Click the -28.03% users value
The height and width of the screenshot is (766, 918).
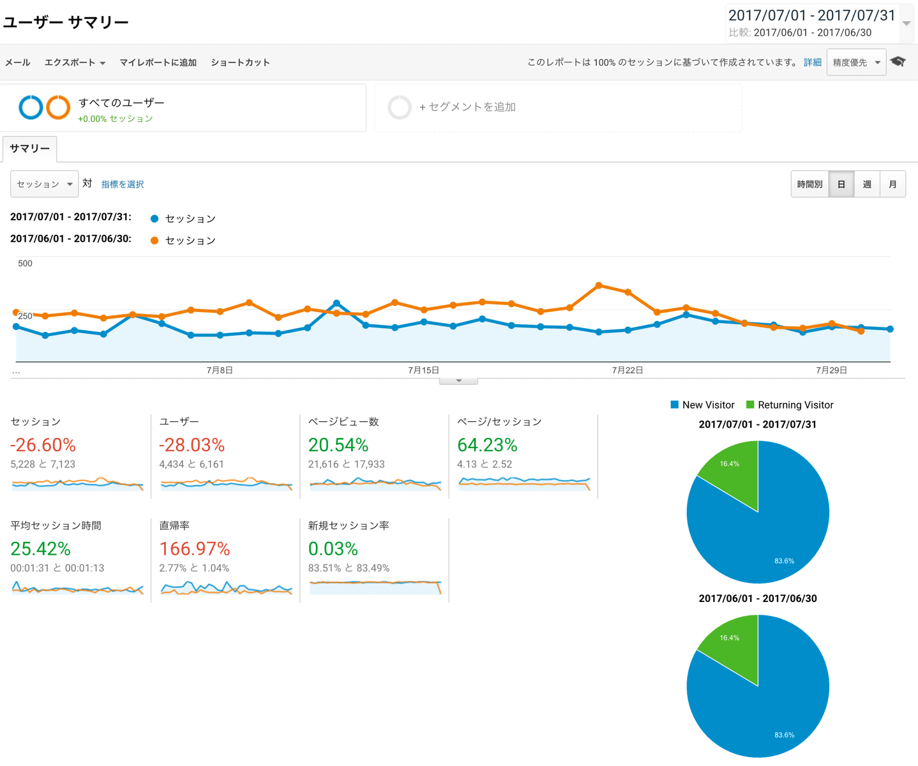click(192, 445)
